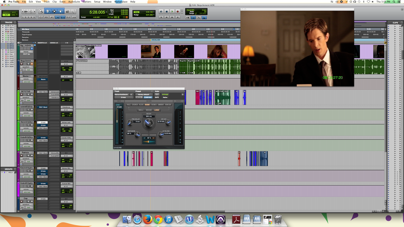The width and height of the screenshot is (404, 227).
Task: Click Return to Zero transport button
Action: point(161,17)
